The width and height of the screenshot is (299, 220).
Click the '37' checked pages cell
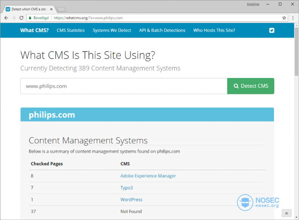[x=33, y=211]
